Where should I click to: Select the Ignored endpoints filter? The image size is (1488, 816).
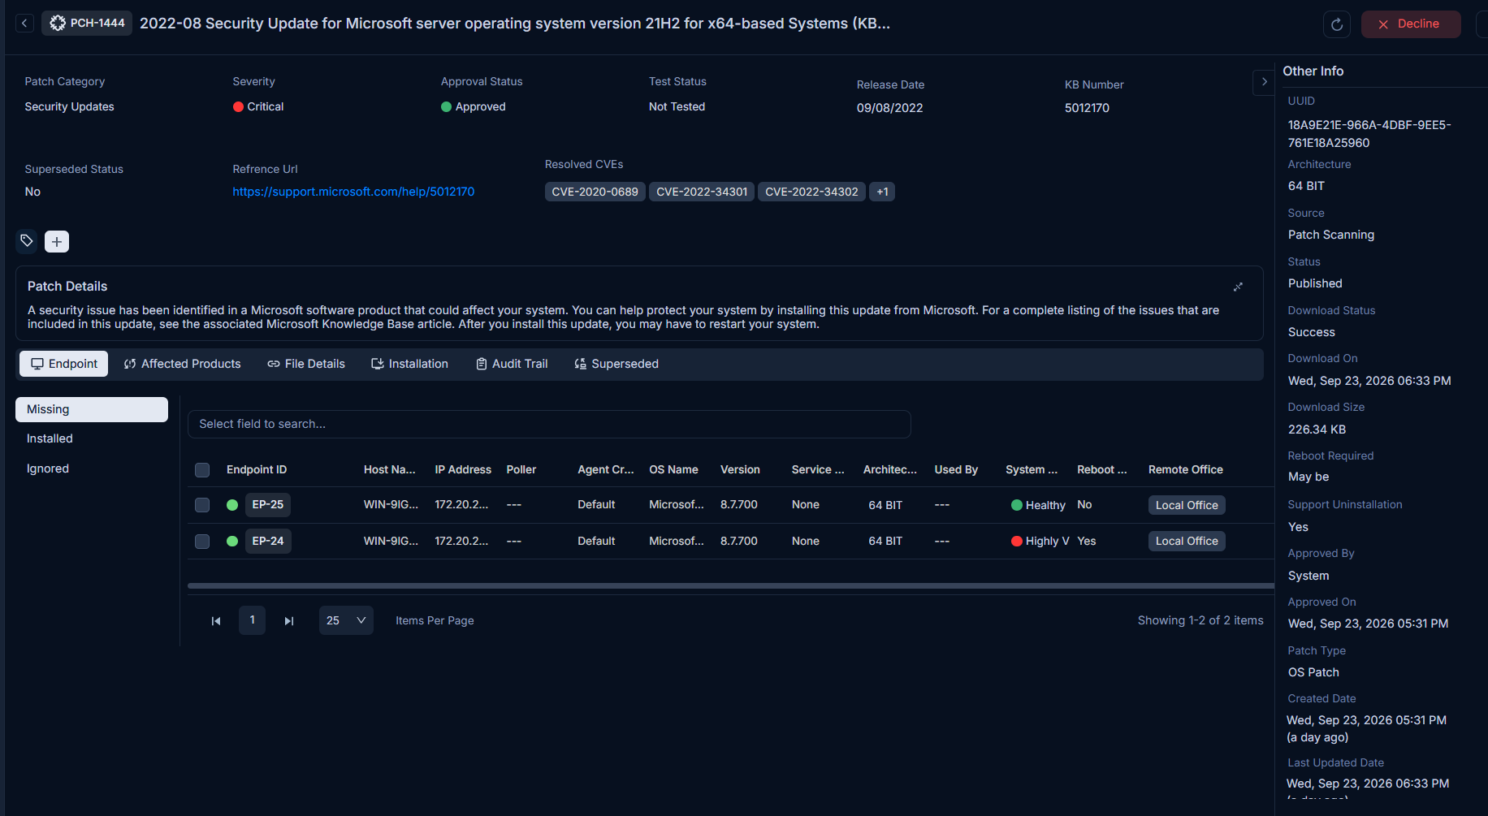click(92, 468)
